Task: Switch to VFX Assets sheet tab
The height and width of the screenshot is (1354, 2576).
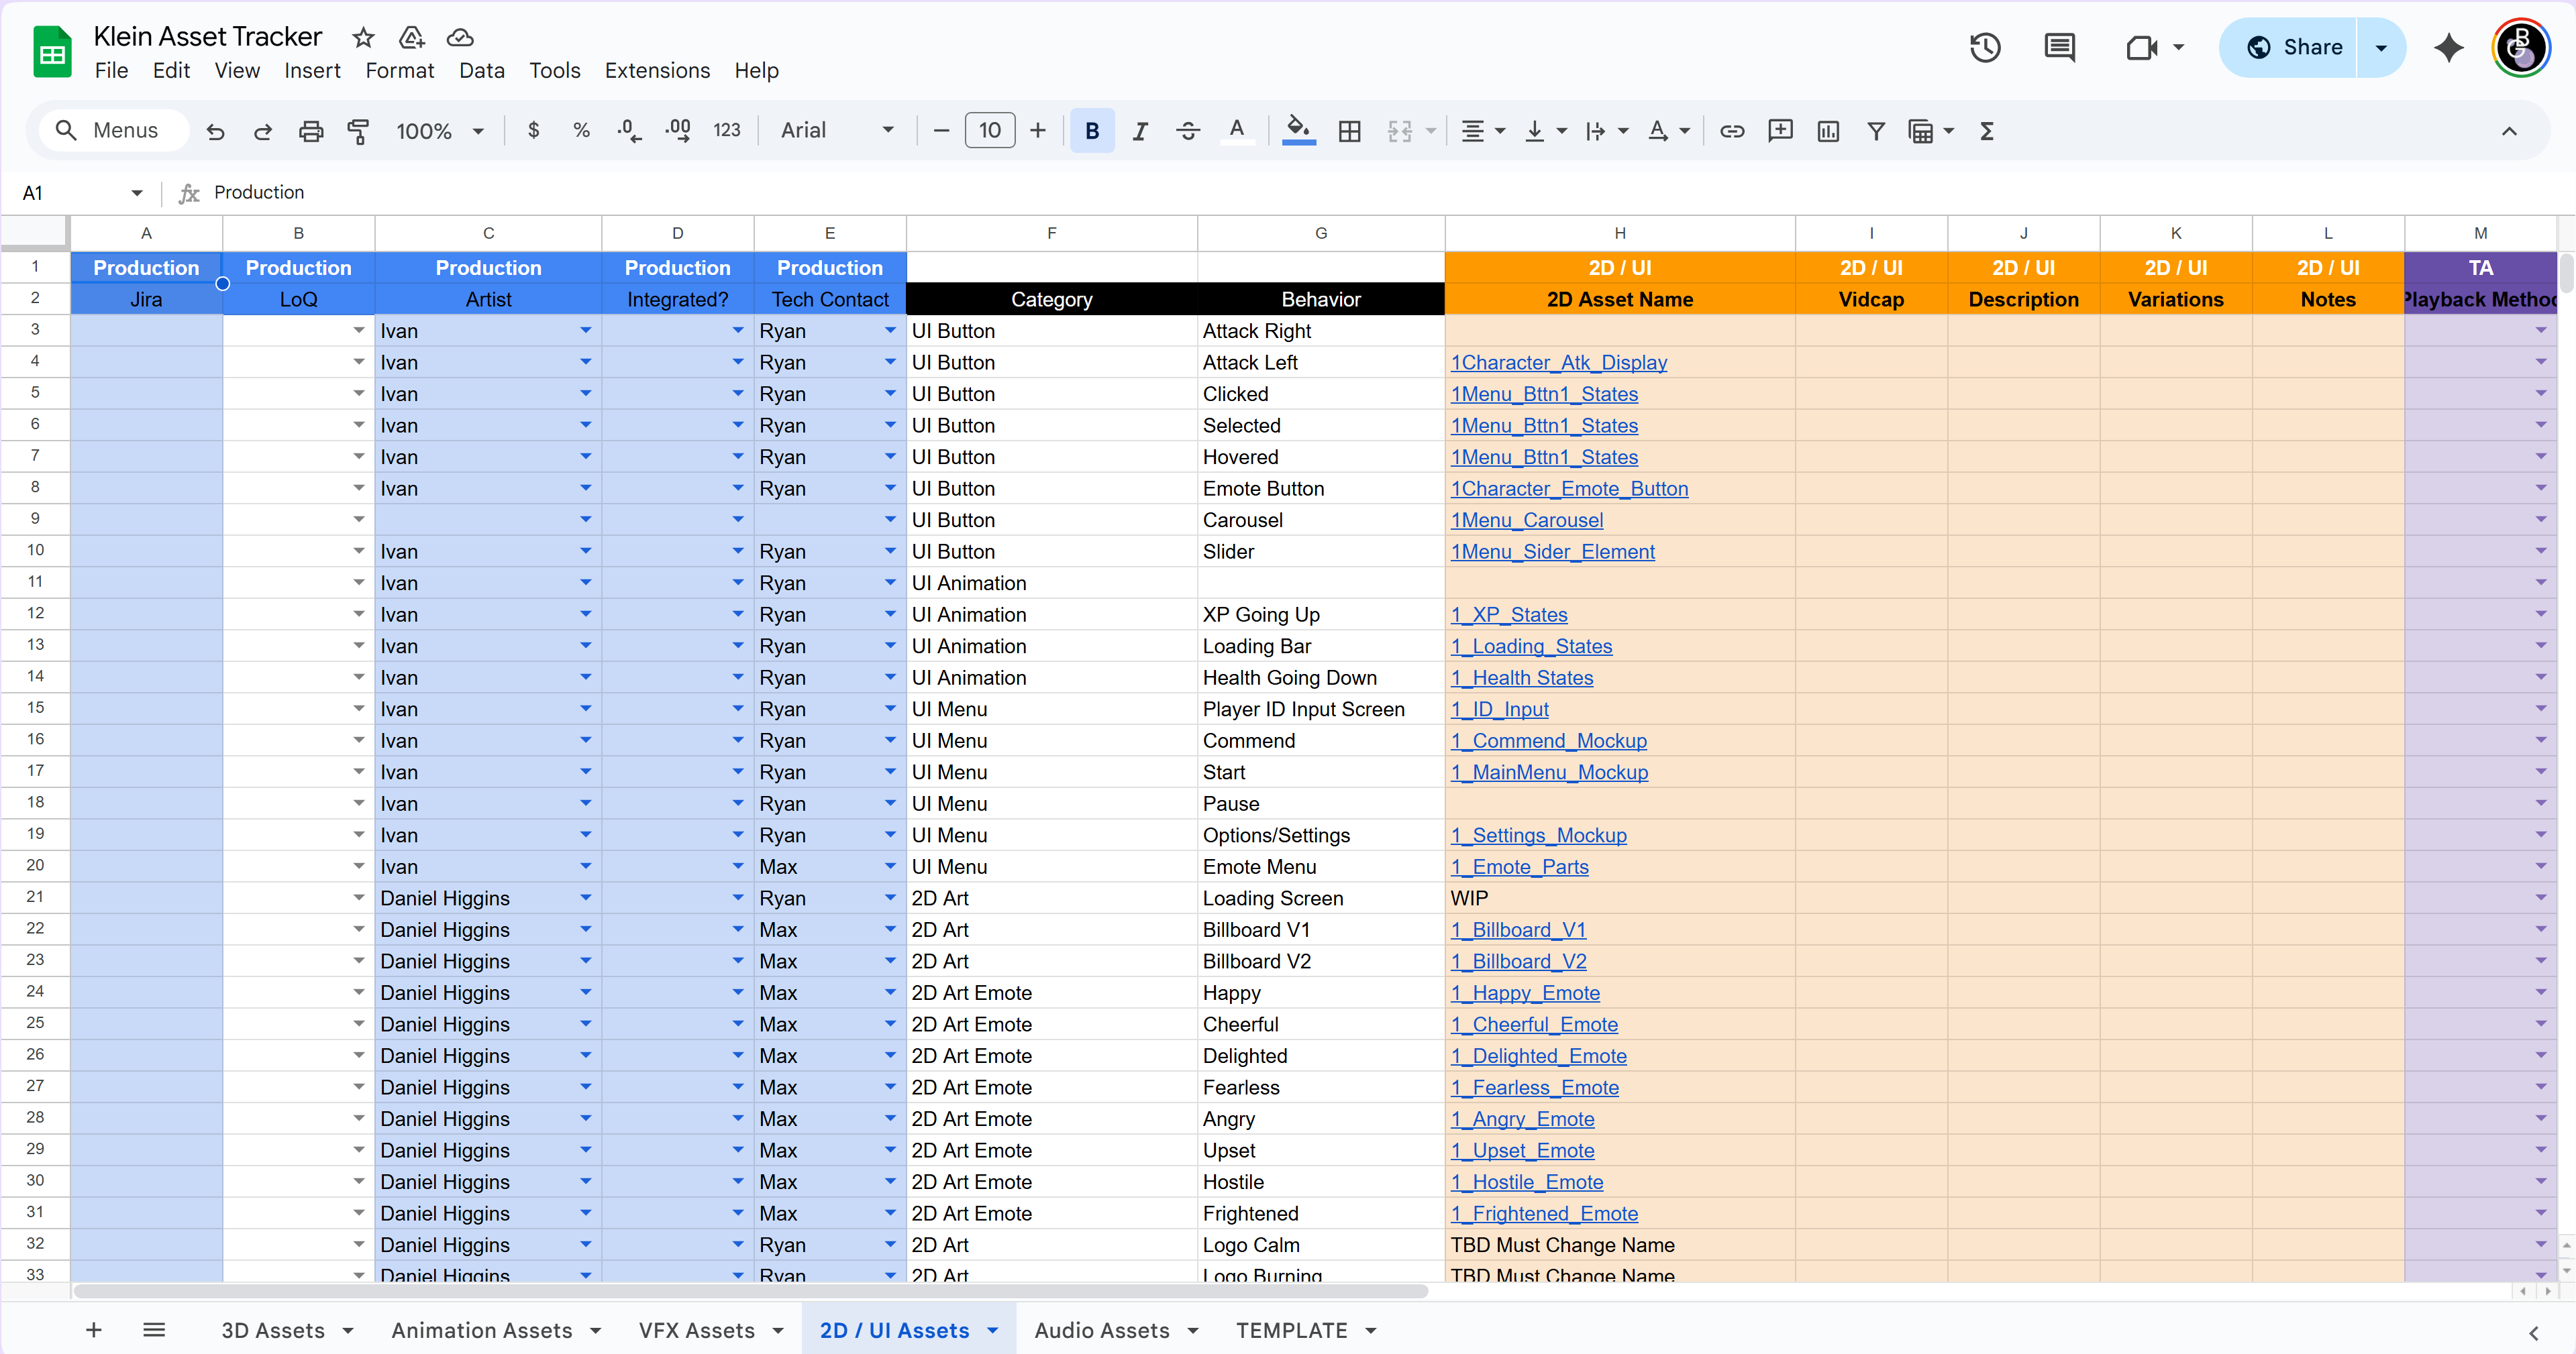Action: click(696, 1330)
